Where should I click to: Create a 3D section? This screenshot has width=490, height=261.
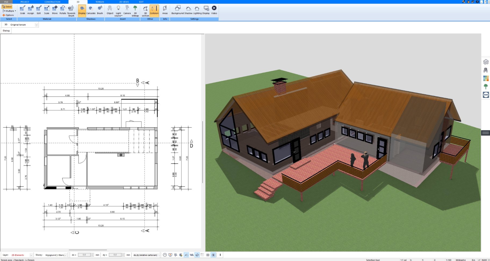(x=145, y=11)
